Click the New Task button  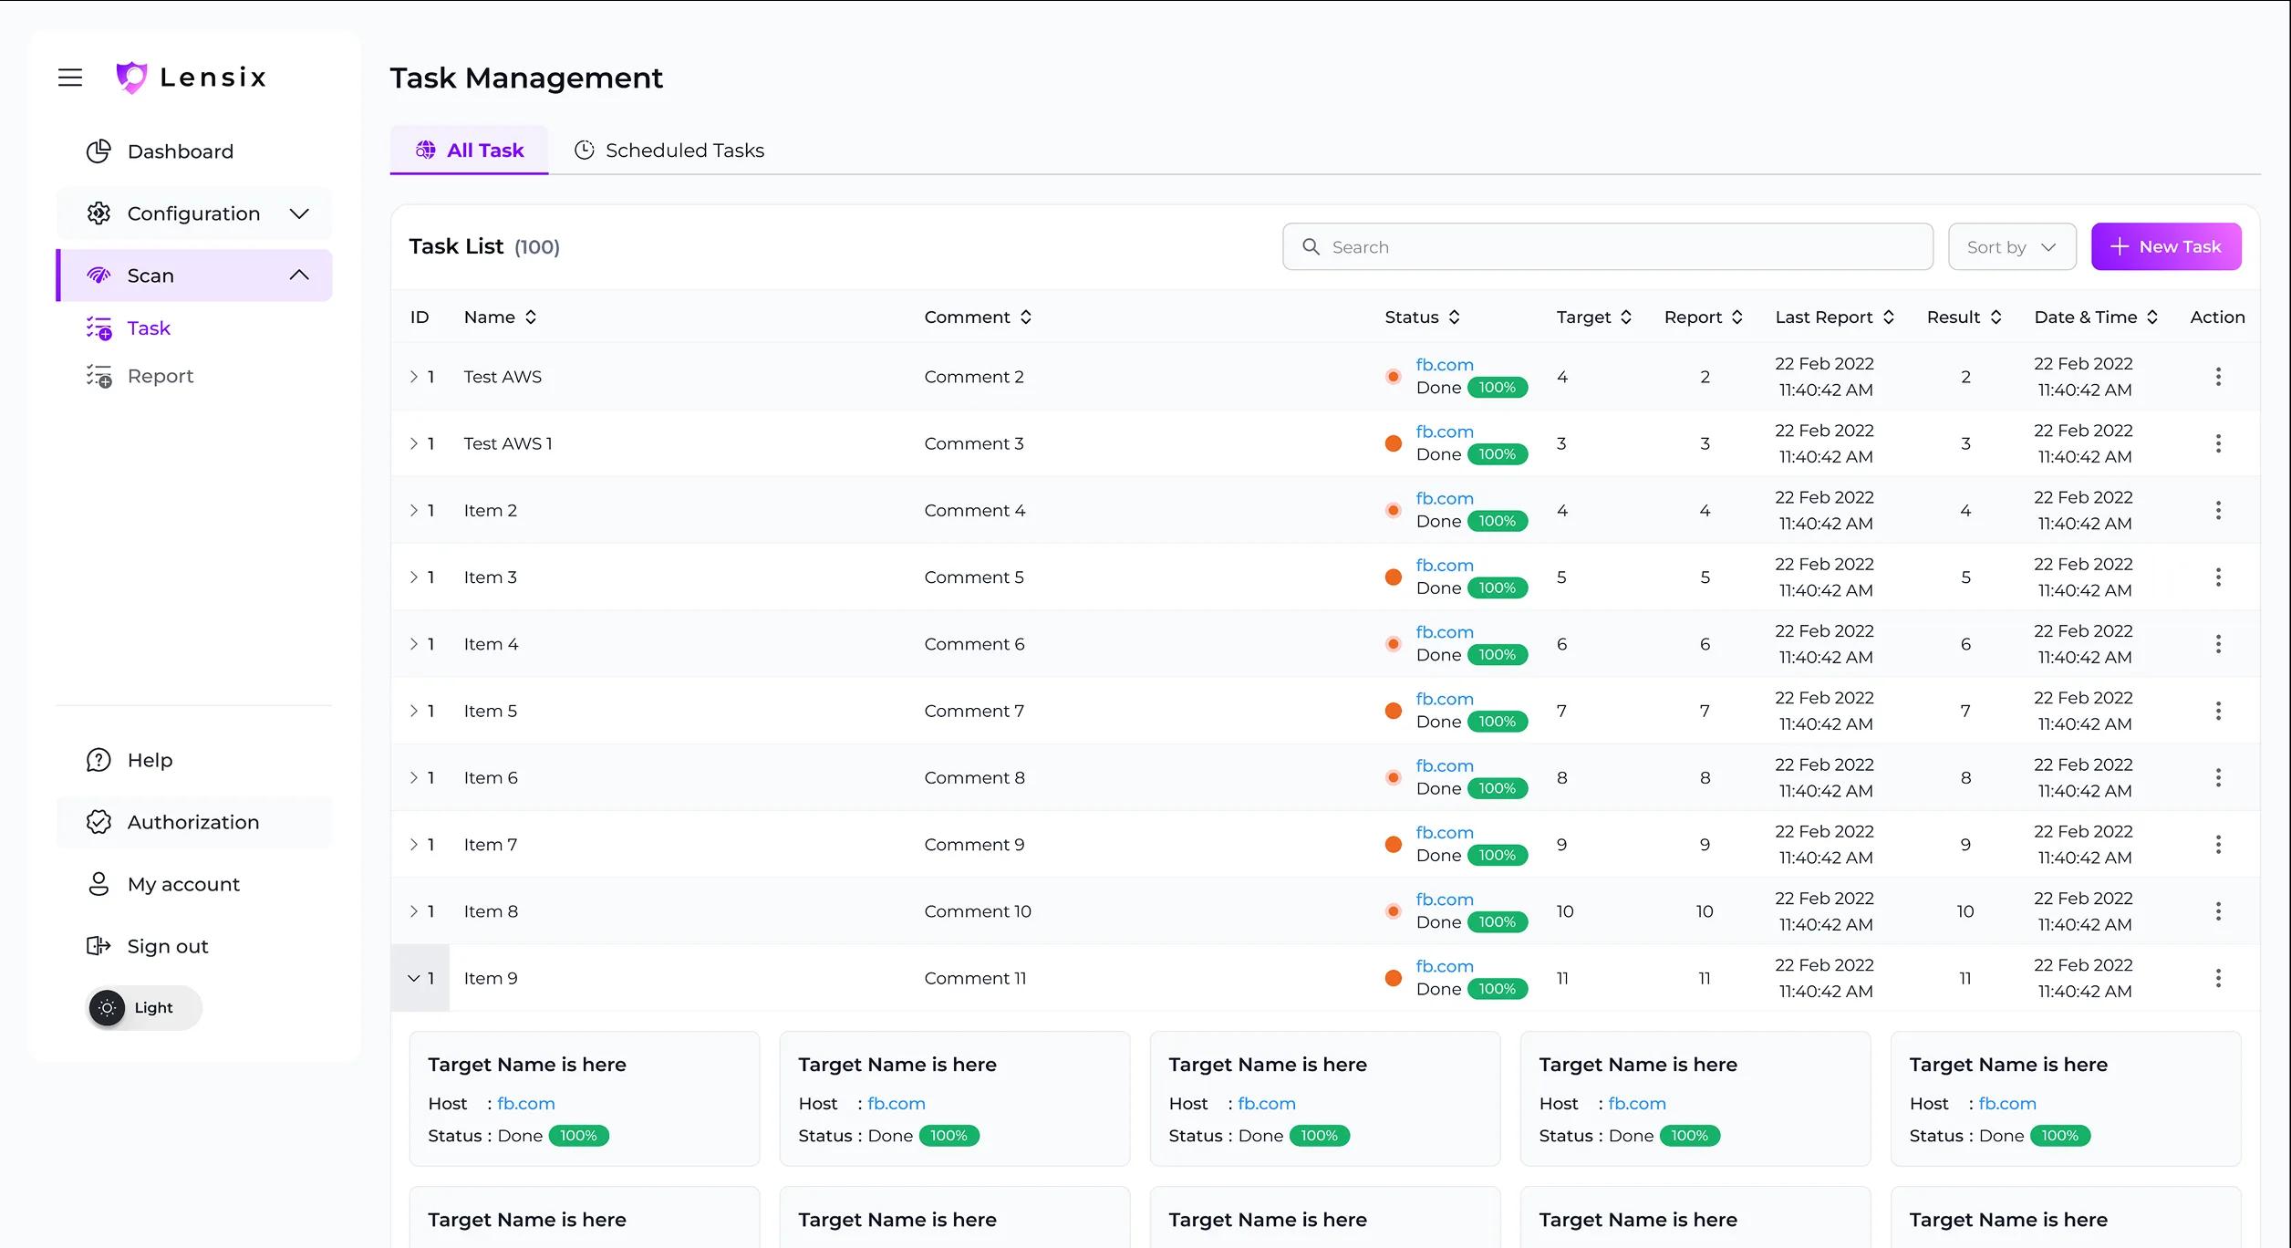click(2166, 247)
